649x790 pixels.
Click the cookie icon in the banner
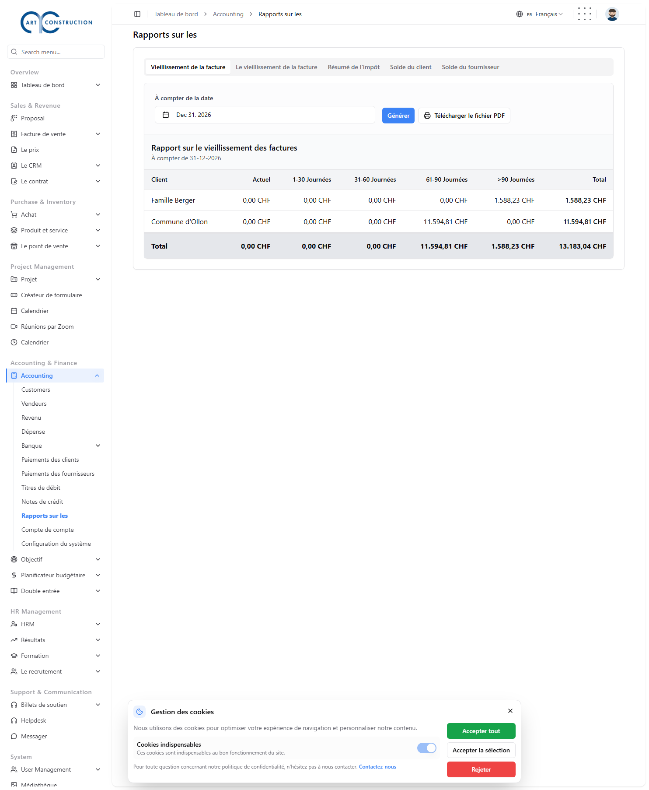pyautogui.click(x=140, y=712)
